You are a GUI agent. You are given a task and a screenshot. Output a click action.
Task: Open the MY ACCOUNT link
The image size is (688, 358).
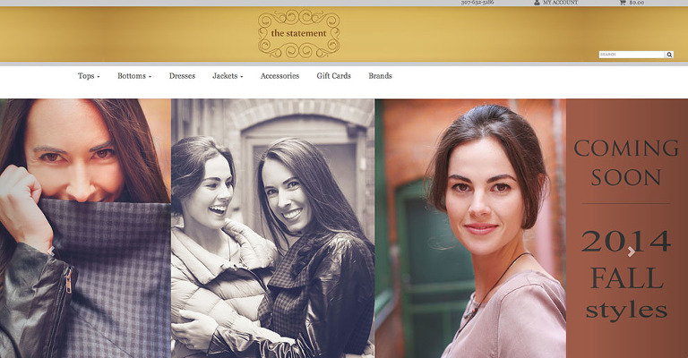pos(560,3)
